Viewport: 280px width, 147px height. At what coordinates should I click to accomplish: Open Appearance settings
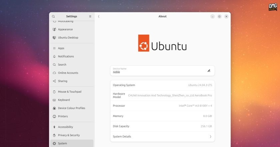pos(72,29)
